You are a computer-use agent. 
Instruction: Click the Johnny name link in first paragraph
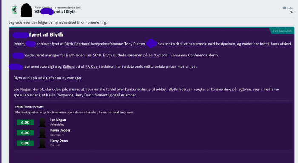click(x=19, y=44)
